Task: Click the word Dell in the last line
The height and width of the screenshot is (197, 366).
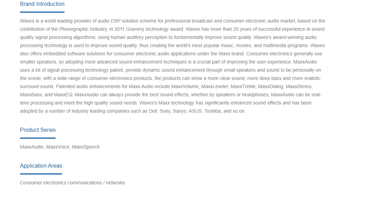Action: pos(153,111)
